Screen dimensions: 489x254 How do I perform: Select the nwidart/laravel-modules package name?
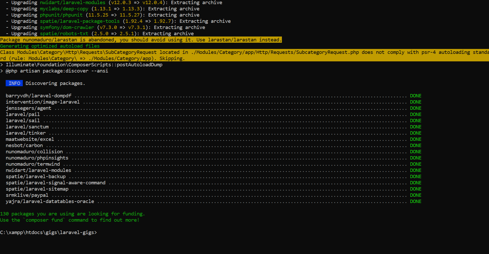[72, 3]
